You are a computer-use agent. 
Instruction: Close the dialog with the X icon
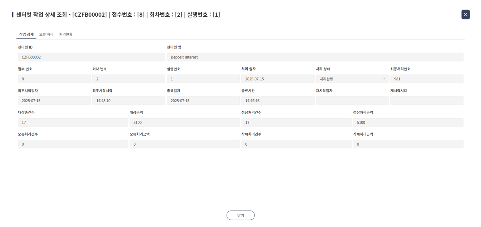[x=465, y=14]
